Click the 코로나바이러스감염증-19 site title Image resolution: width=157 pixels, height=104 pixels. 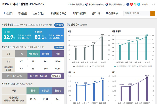[23, 4]
